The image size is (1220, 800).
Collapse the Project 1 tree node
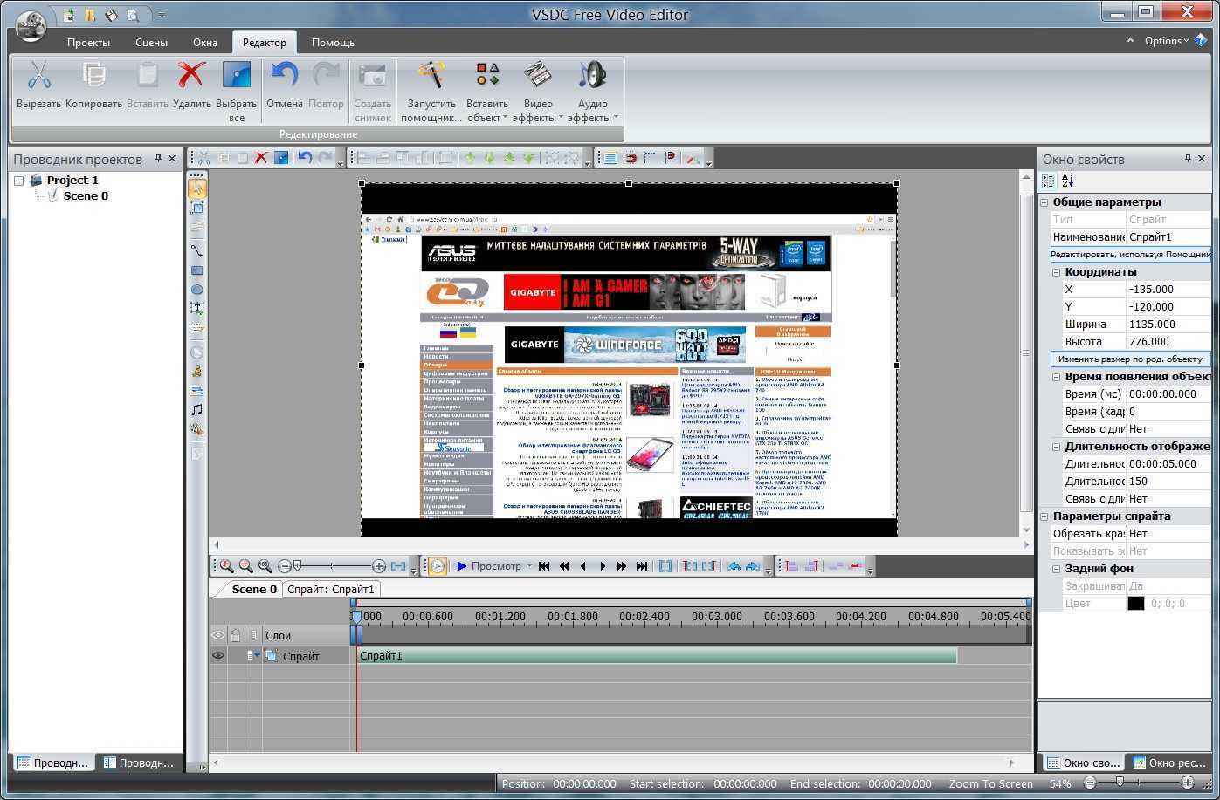pos(19,180)
